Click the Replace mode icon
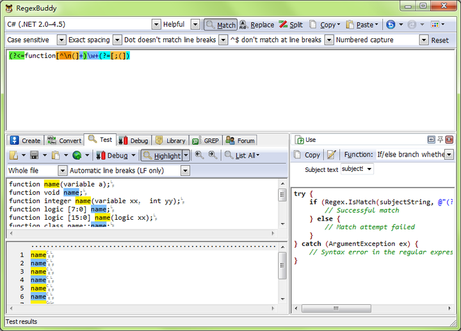The image size is (461, 331). (243, 25)
